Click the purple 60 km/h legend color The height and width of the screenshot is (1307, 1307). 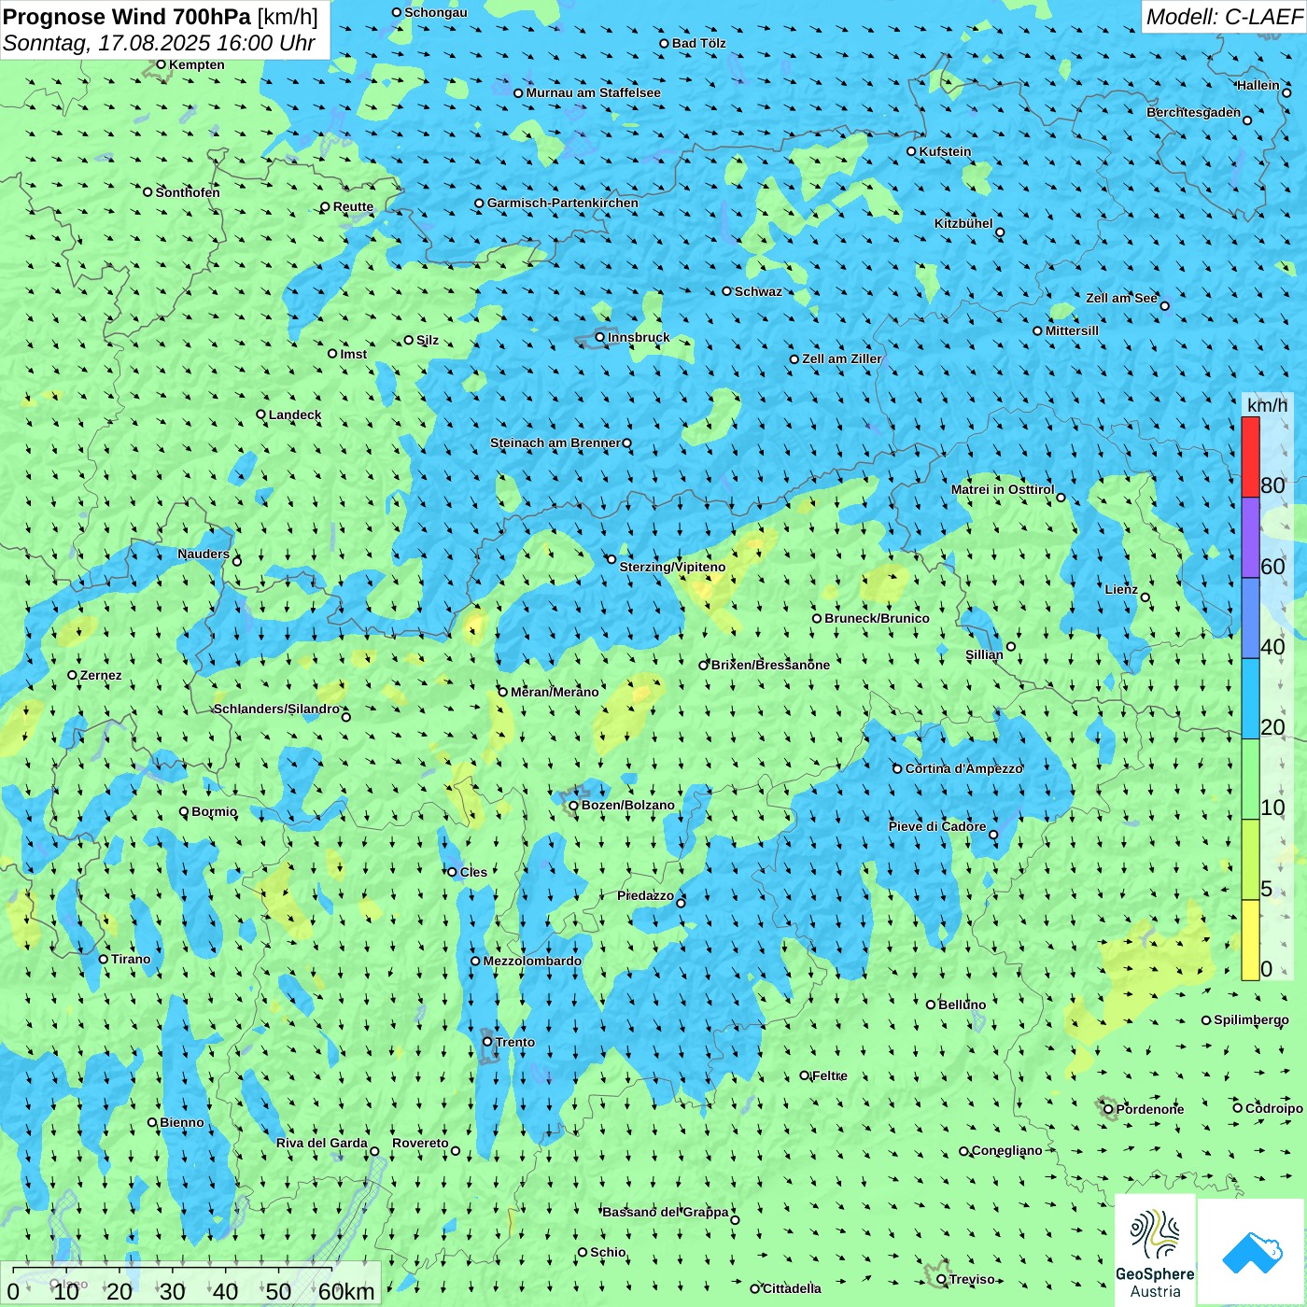1250,538
